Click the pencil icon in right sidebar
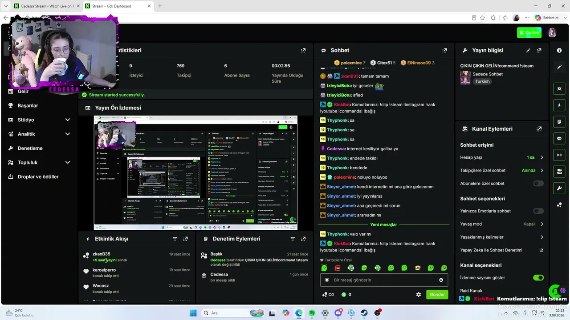Viewport: 570px width, 320px height. tap(559, 67)
